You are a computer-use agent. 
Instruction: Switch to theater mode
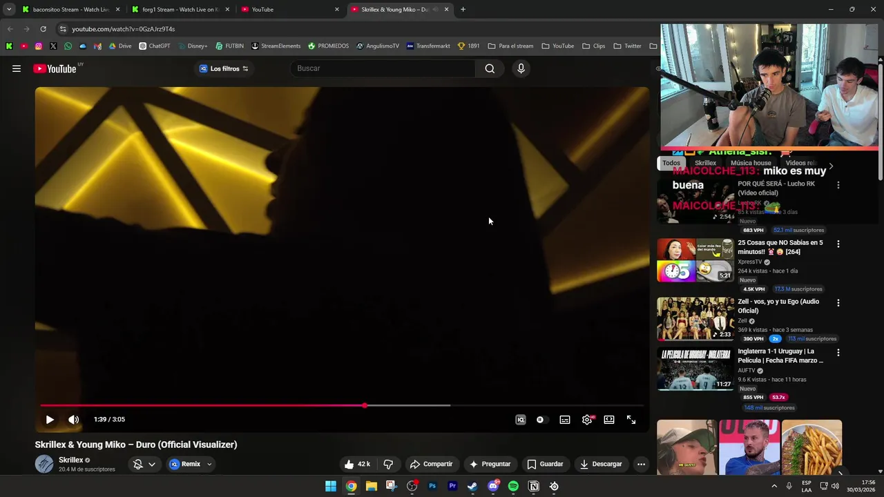[x=609, y=420]
